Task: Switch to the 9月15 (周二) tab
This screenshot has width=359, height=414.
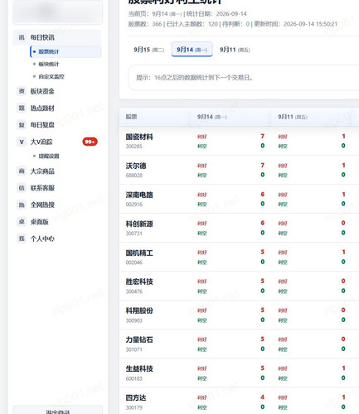Action: coord(149,50)
